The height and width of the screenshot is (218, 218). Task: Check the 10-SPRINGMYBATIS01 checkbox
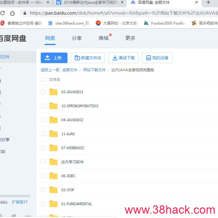tap(43, 106)
